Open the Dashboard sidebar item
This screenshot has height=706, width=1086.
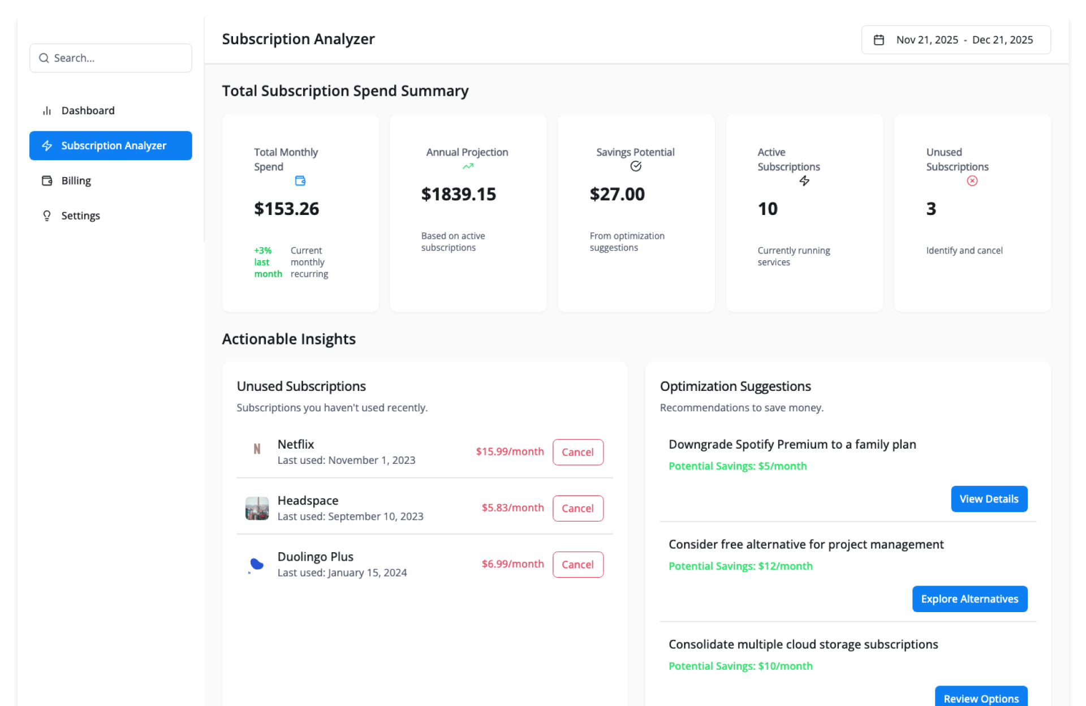coord(88,111)
